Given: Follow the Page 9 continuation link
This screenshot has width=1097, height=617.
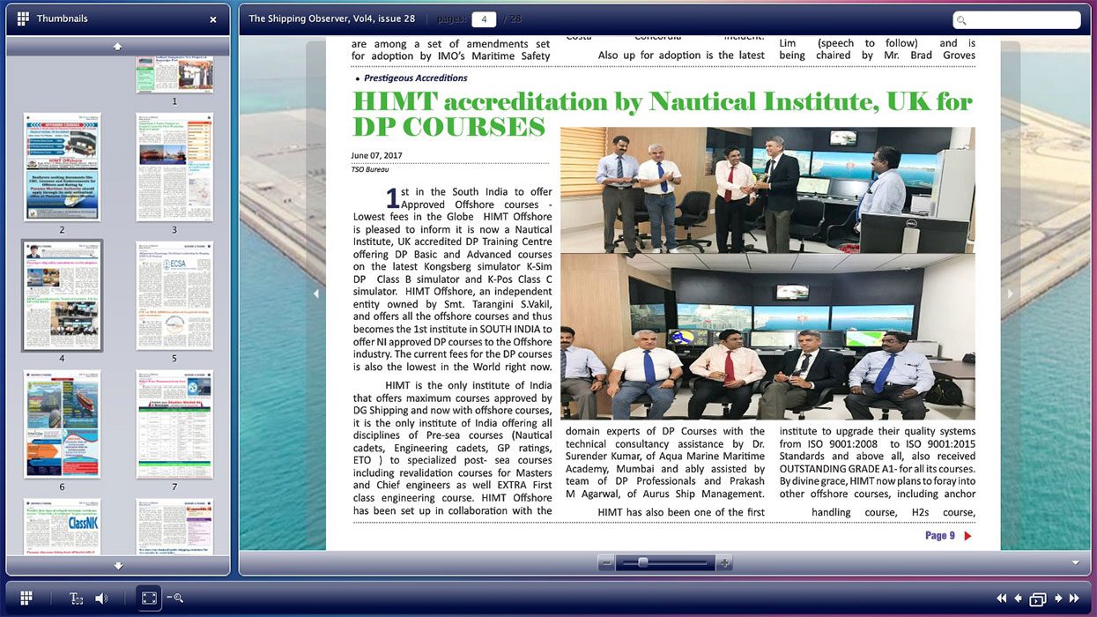Looking at the screenshot, I should tap(939, 536).
